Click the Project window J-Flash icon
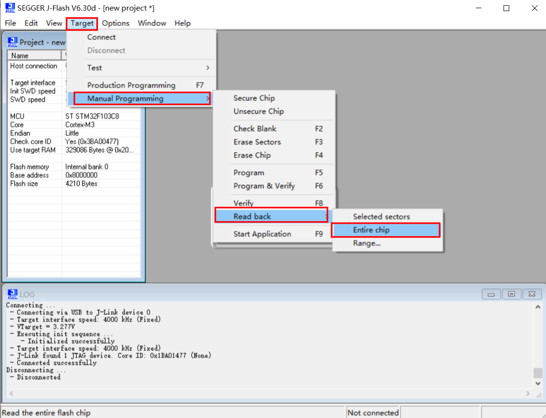The width and height of the screenshot is (546, 418). tap(12, 42)
